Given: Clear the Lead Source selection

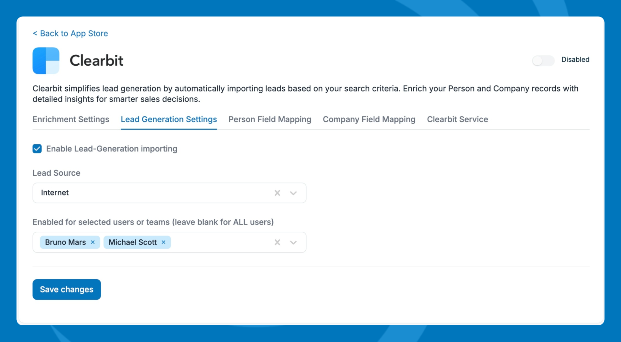Looking at the screenshot, I should pos(277,193).
